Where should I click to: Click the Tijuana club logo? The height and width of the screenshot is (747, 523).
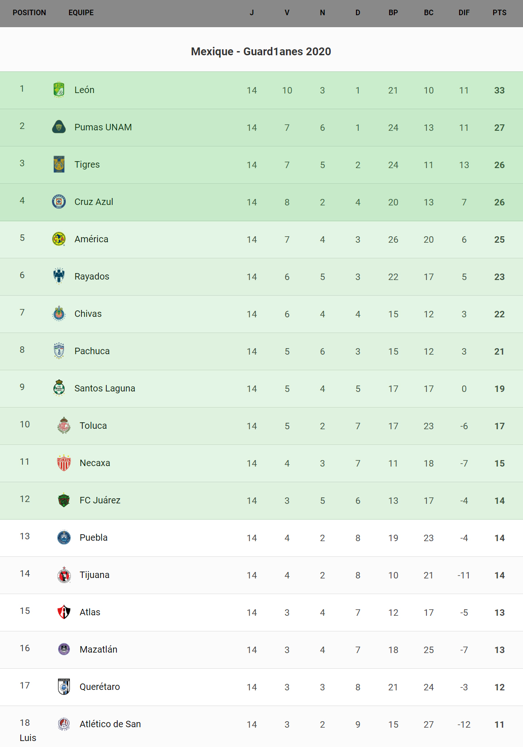[64, 575]
